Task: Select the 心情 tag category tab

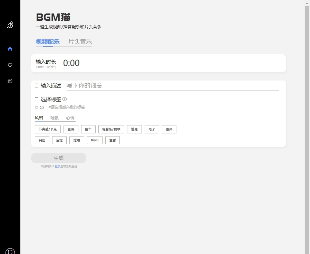Action: point(70,118)
